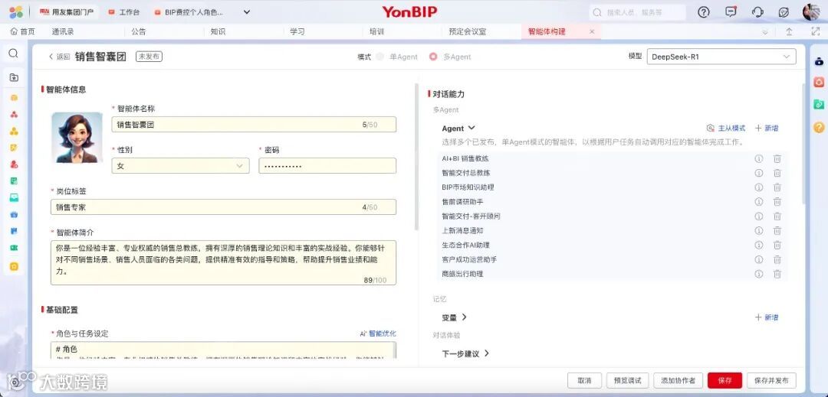Open the top bar tabs dropdown arrow
This screenshot has height=397, width=828.
[247, 12]
